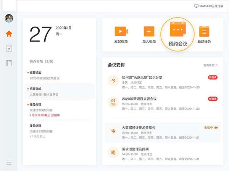Viewport: 229px width, 171px height.
Task: Go to the Home icon in sidebar
Action: coord(9,34)
